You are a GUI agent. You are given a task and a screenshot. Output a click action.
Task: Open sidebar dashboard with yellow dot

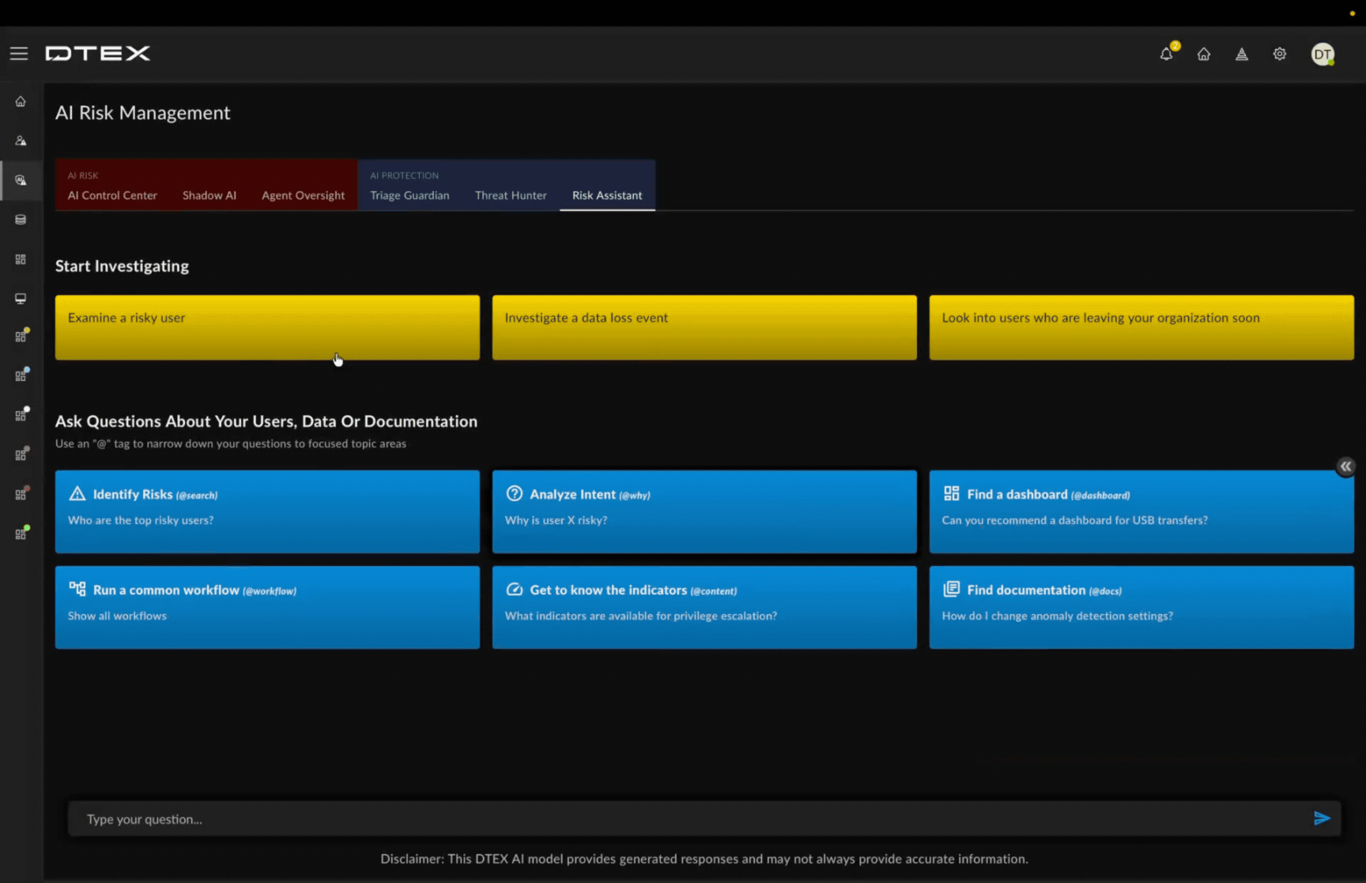21,336
